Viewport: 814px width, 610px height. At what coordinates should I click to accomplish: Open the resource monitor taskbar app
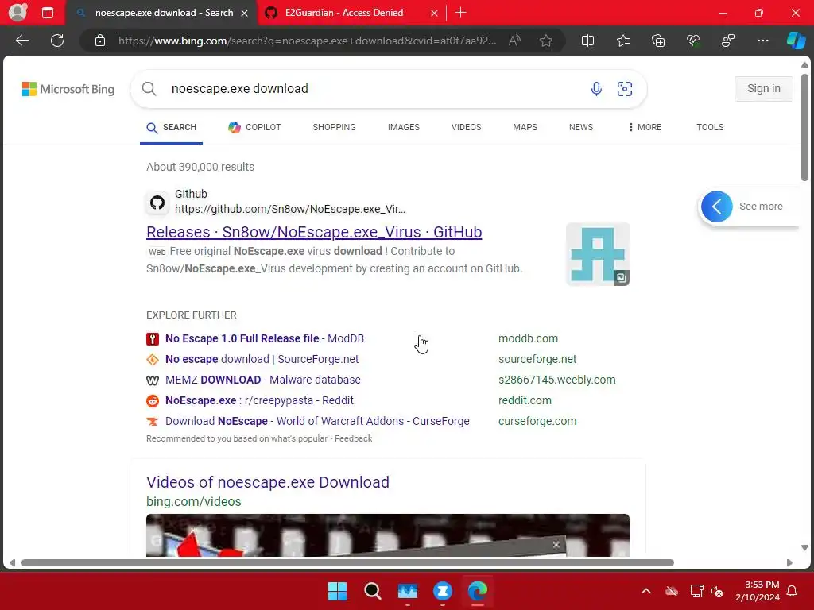(408, 591)
